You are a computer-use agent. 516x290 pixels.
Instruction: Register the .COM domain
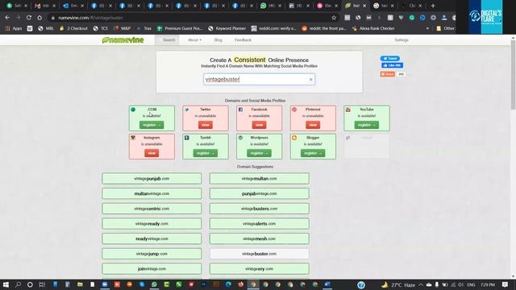coord(152,125)
